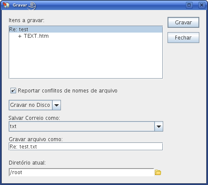208x185 pixels.
Task: Close the dialog with the X button
Action: coord(201,5)
